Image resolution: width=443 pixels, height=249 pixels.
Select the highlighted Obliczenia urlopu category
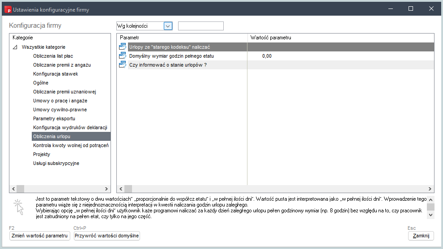point(71,136)
